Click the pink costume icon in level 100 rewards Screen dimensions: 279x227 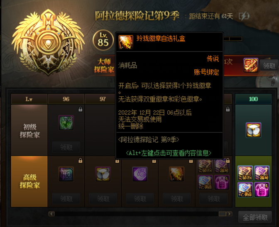(x=262, y=190)
